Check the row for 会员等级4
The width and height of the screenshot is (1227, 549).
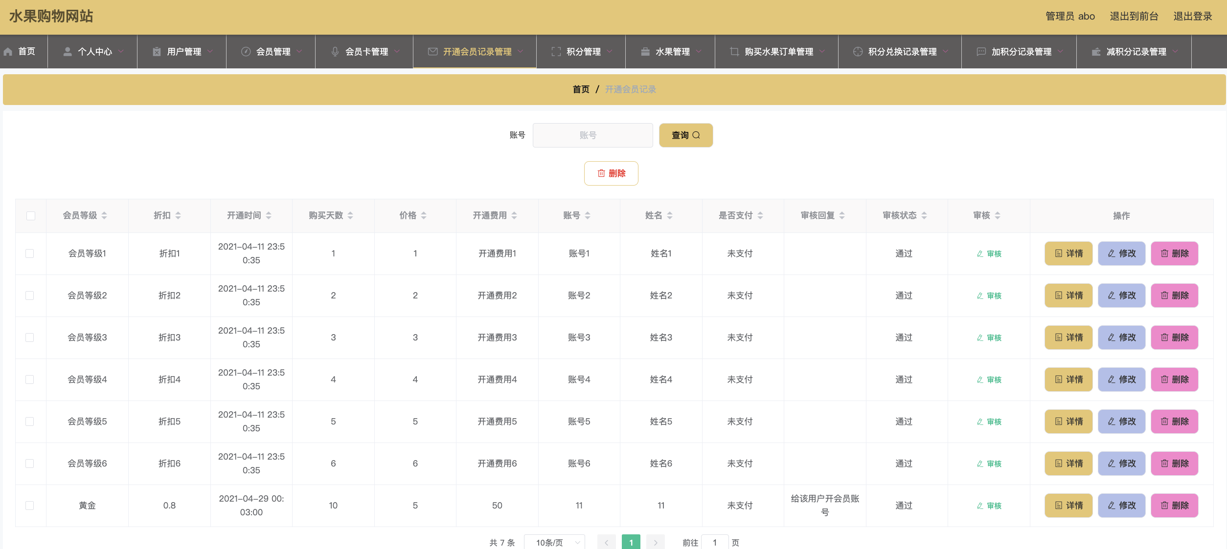[30, 380]
